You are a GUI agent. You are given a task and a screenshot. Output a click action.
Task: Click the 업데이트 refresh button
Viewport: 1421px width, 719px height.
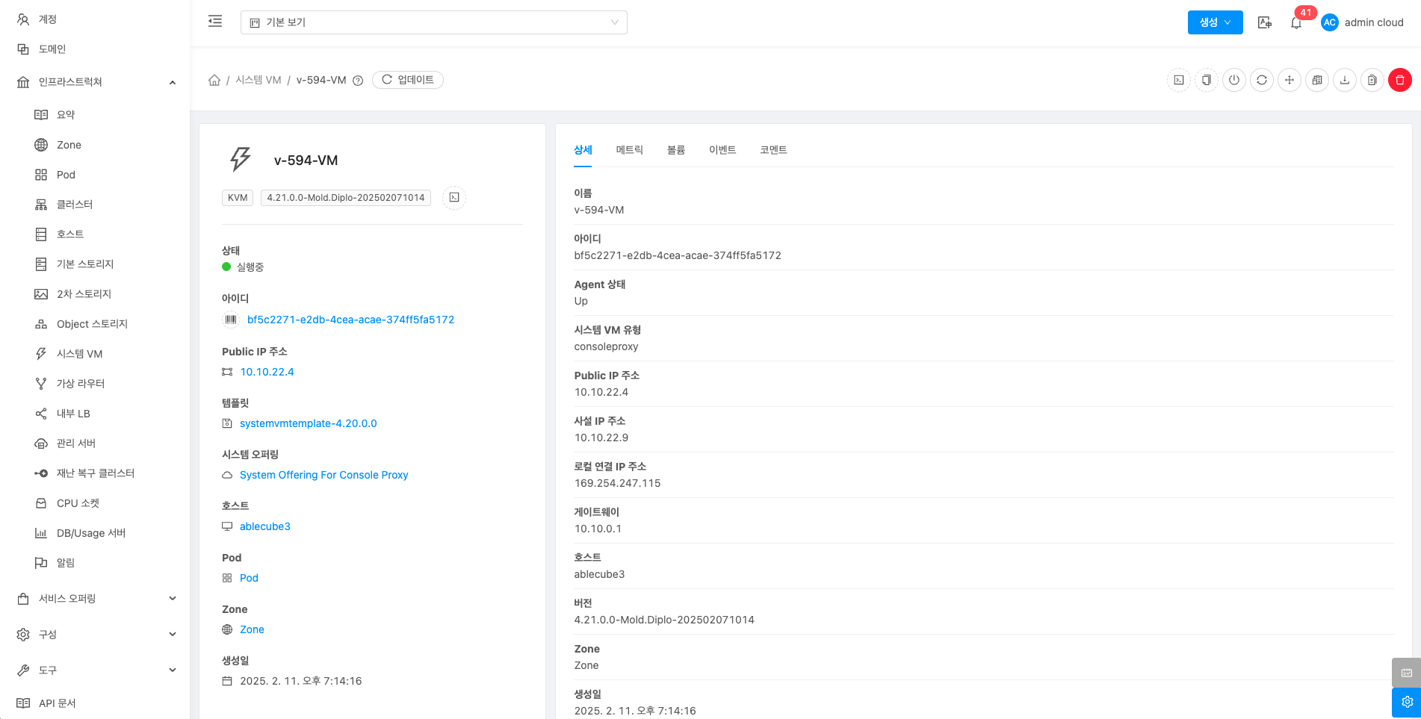(x=408, y=80)
